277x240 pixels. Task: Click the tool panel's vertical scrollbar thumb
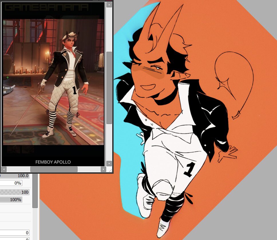pyautogui.click(x=35, y=191)
